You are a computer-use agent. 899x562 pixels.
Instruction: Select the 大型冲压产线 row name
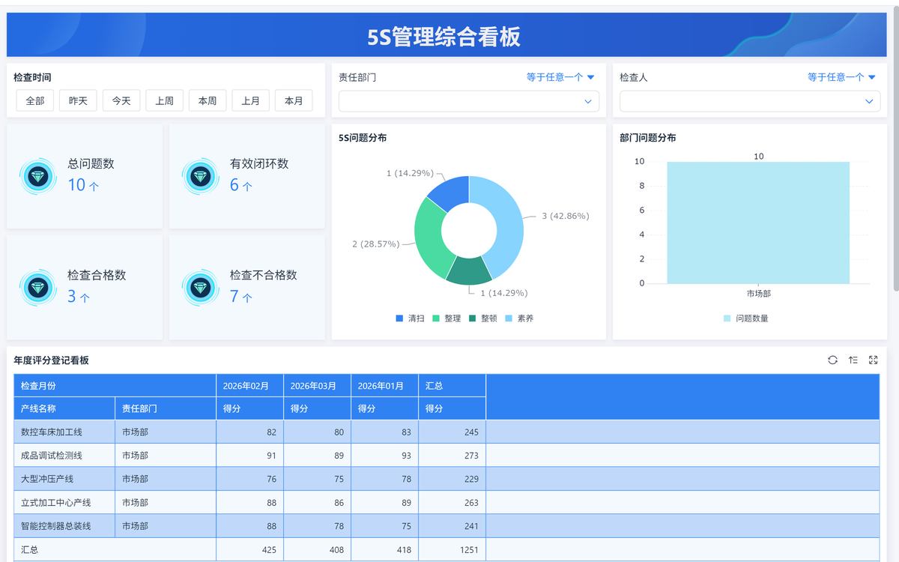64,479
